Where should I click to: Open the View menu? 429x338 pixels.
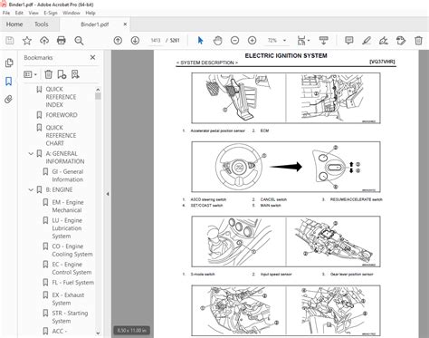(33, 13)
